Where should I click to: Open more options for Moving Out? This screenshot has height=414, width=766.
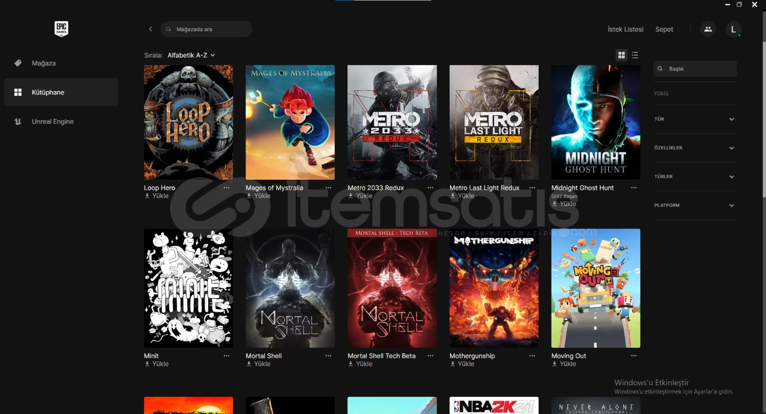tap(634, 356)
